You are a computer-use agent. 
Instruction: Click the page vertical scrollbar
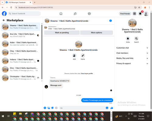click(x=151, y=60)
